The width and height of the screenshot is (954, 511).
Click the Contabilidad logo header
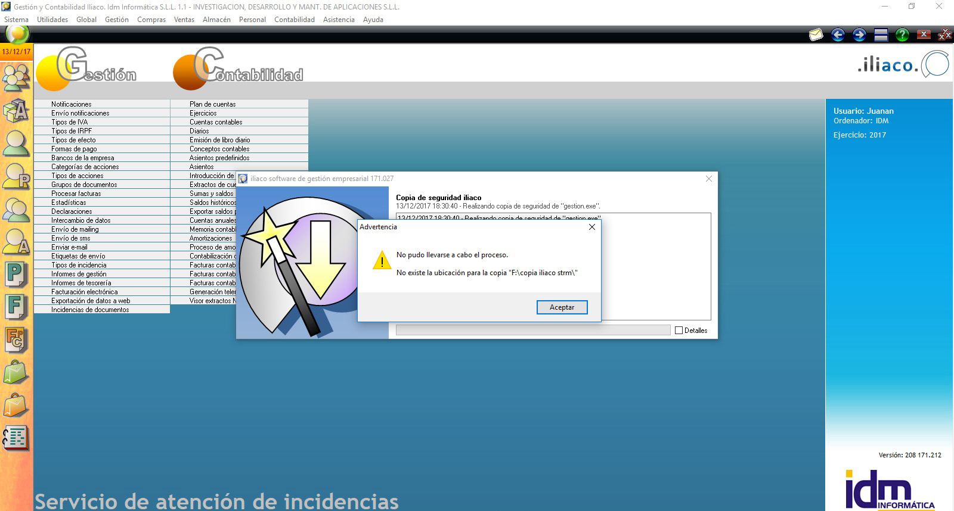tap(238, 68)
